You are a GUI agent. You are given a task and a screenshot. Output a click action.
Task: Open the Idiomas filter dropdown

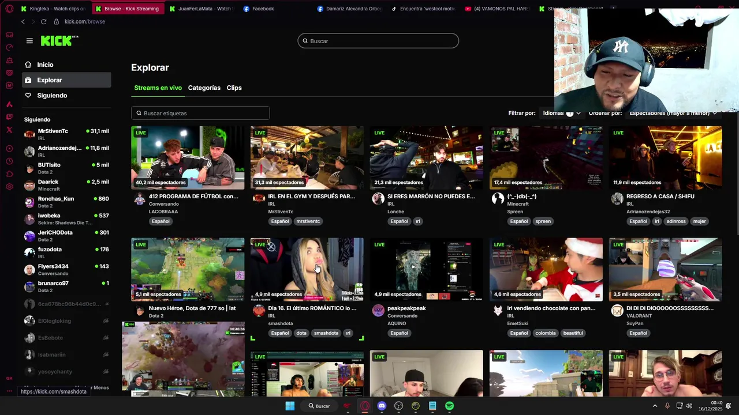[561, 113]
